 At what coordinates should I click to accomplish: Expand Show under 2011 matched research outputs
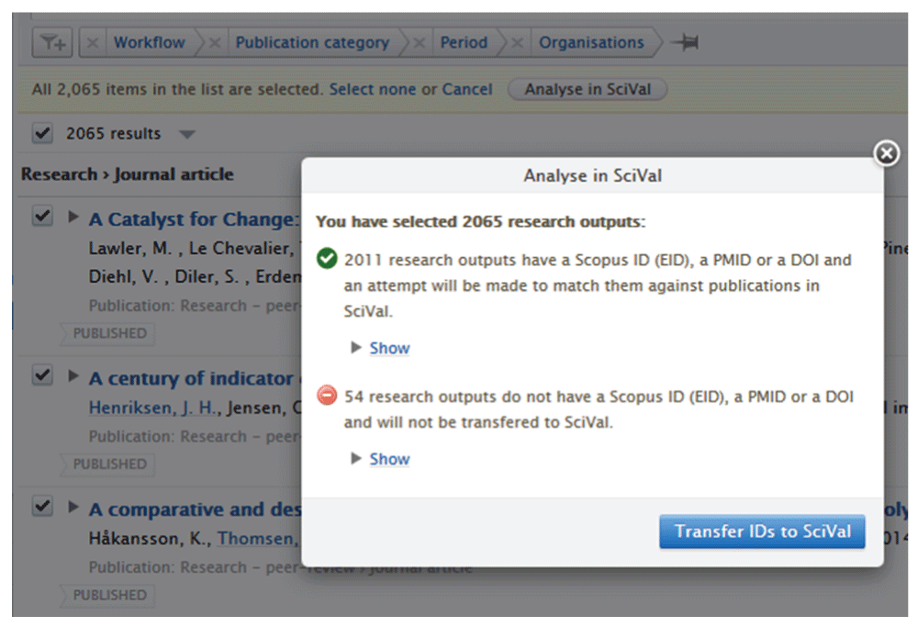389,348
